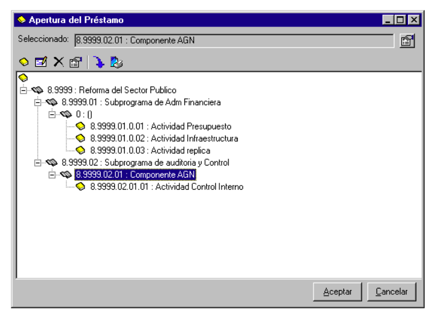Click the yellow book icon in the title bar

[22, 19]
